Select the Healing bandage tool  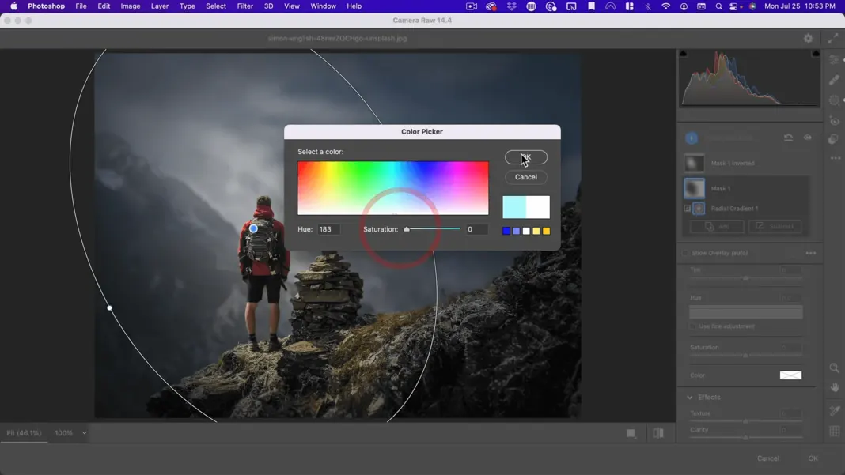pos(834,80)
